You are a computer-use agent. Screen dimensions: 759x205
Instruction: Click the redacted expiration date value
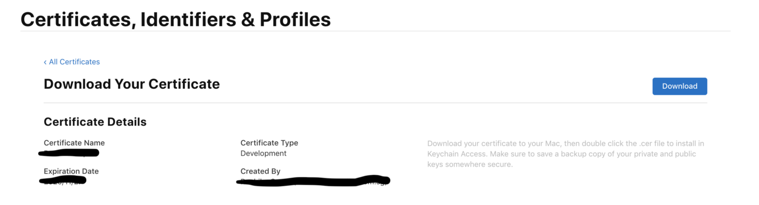63,180
